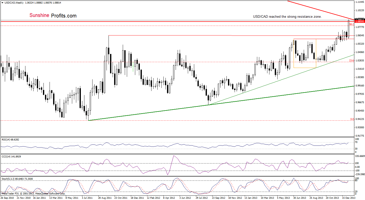This screenshot has width=365, height=200.
Task: Select the 38.2 Fibonacci level label
Action: [351, 25]
